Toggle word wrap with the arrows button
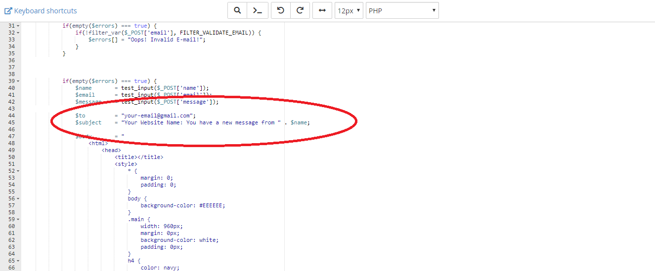Screen dimensions: 655x271 pyautogui.click(x=322, y=10)
